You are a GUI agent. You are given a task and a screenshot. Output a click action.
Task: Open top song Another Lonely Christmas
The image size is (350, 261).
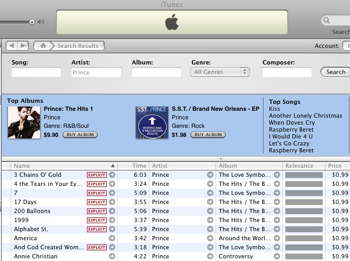[305, 116]
